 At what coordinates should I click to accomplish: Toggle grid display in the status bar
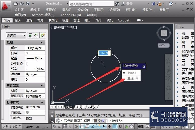coord(65,126)
